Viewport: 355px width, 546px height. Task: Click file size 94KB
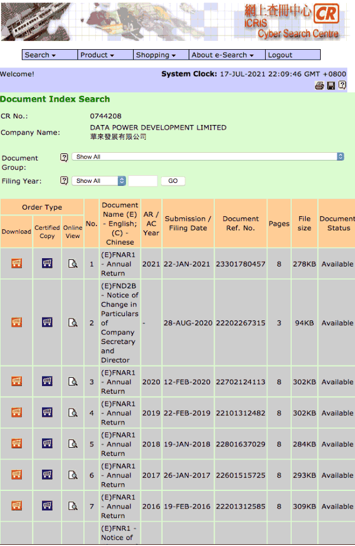pos(304,323)
